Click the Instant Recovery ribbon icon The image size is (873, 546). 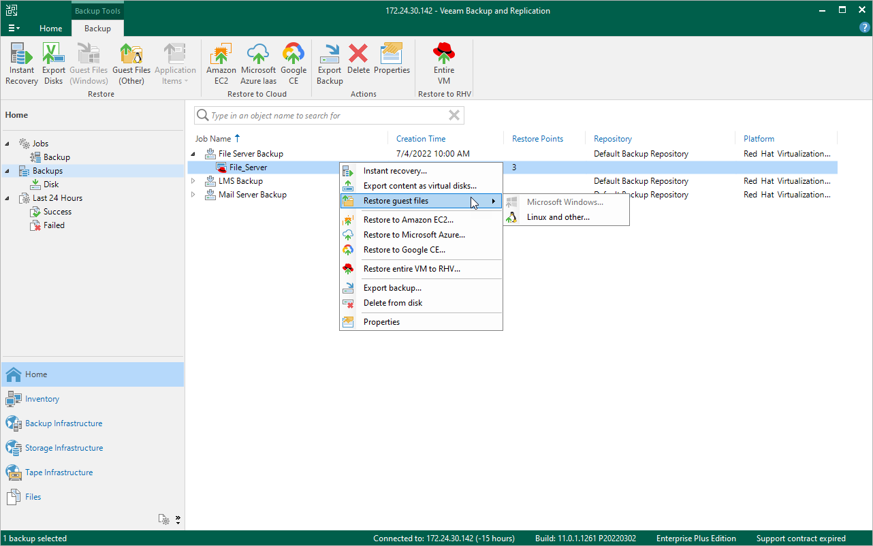tap(22, 64)
